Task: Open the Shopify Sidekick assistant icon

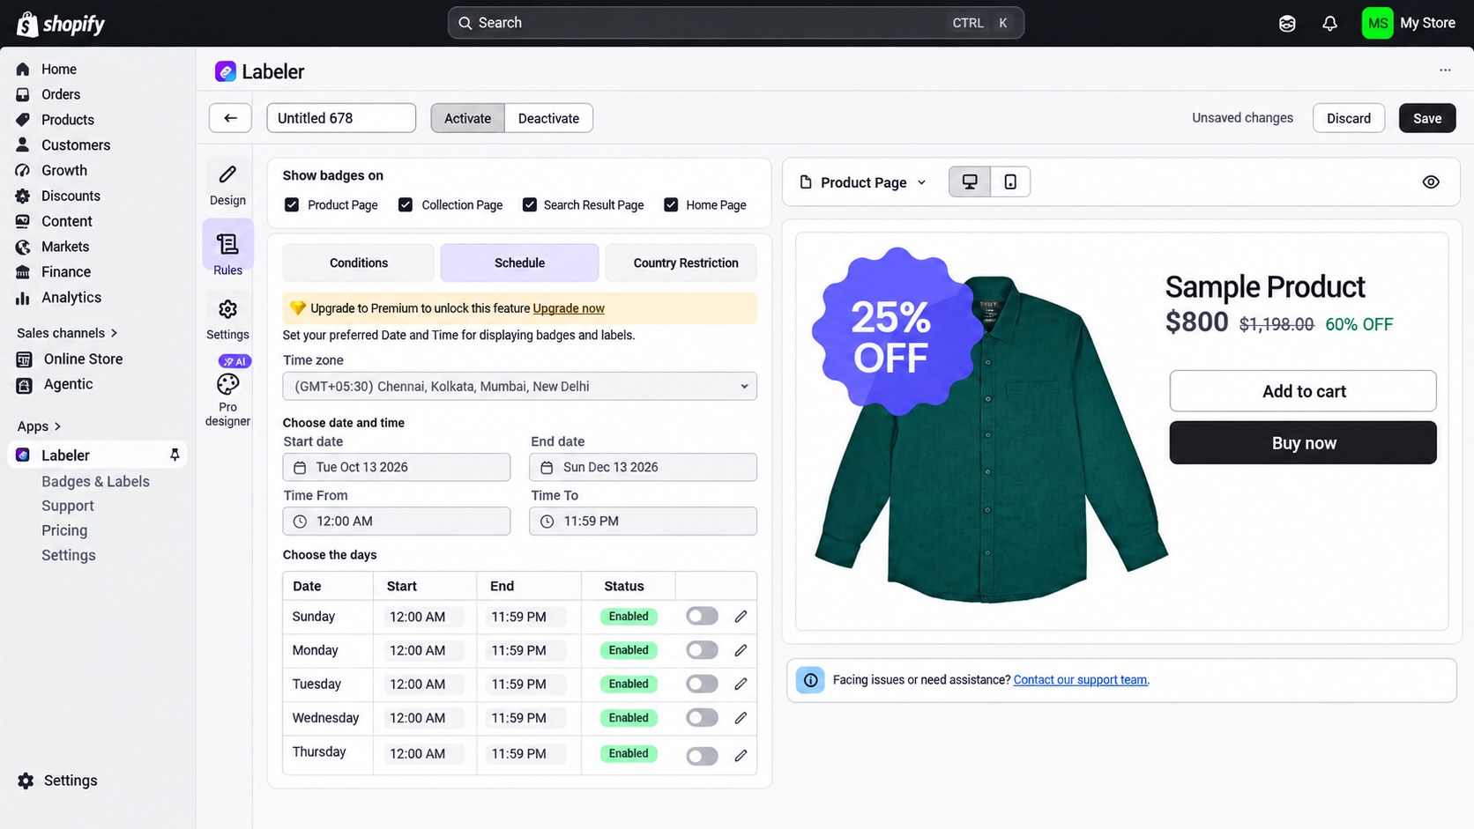Action: coord(1287,23)
